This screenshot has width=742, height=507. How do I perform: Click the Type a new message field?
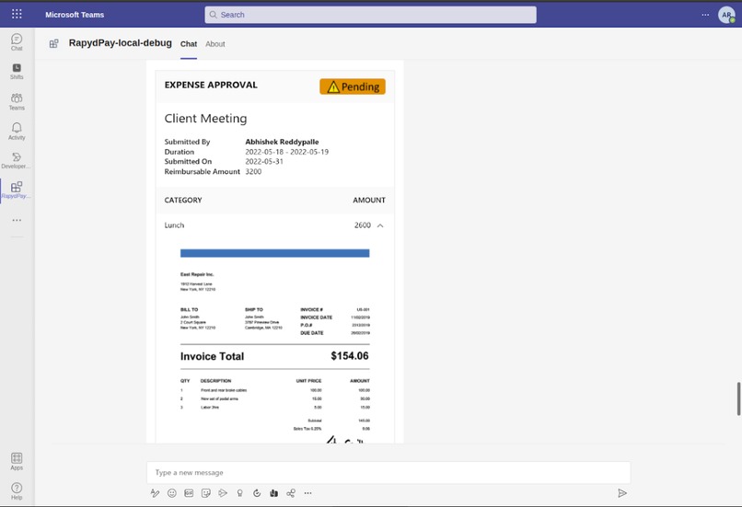click(x=388, y=472)
